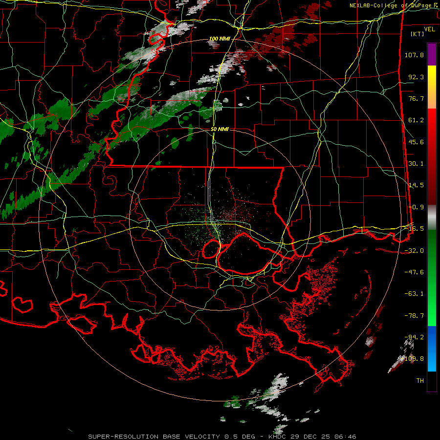Select the -78.7 scale value

click(x=414, y=316)
